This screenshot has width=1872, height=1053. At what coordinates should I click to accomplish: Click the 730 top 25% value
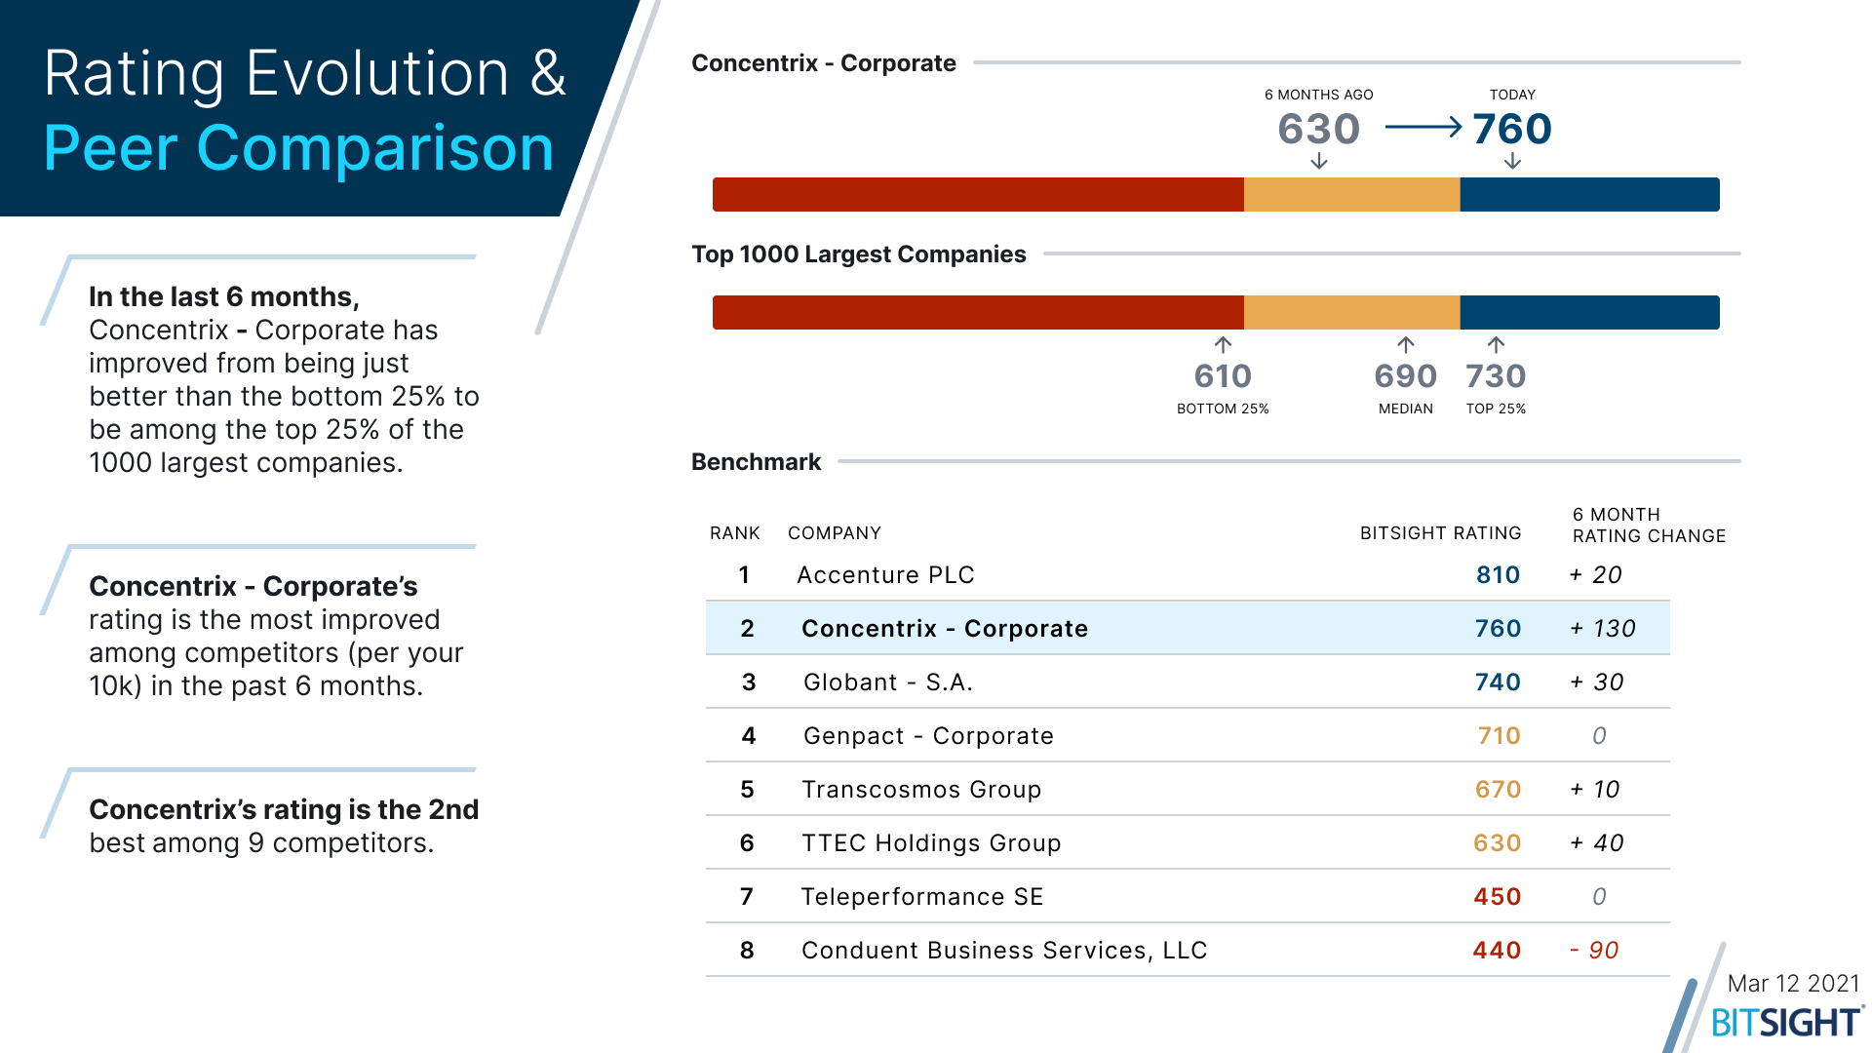click(1496, 376)
